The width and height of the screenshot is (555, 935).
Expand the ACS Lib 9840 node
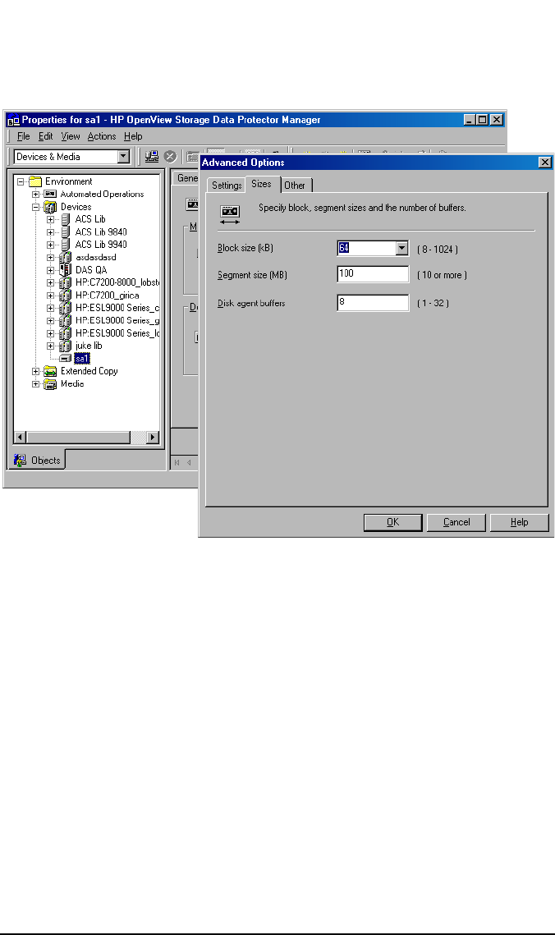click(x=51, y=232)
